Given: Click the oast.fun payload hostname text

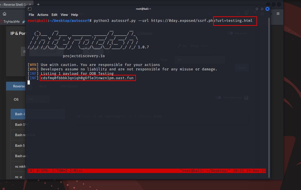Looking at the screenshot, I should [88, 78].
